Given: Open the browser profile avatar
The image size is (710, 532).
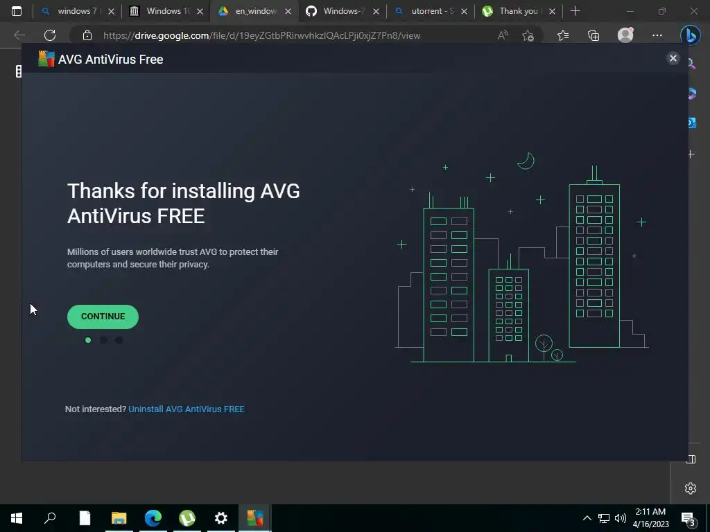Looking at the screenshot, I should (625, 35).
